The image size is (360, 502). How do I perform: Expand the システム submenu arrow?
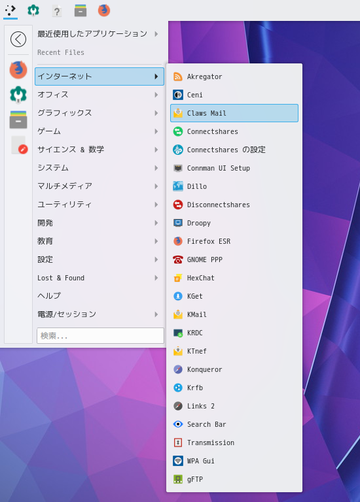click(x=156, y=168)
